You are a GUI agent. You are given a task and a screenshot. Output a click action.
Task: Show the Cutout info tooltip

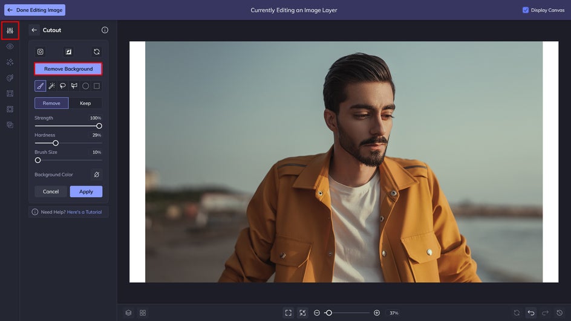[x=105, y=30]
